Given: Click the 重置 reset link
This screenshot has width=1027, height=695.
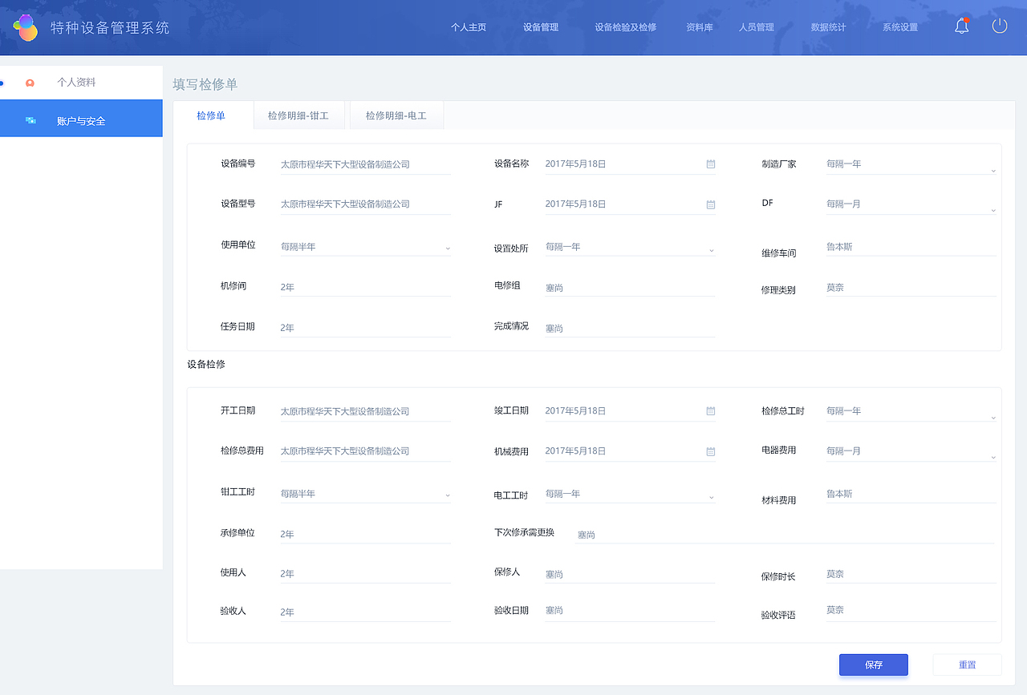Looking at the screenshot, I should point(967,665).
